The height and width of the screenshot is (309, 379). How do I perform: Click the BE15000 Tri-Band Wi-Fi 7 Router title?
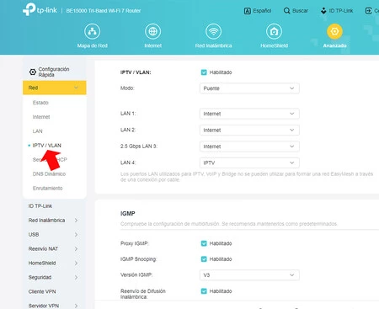point(104,11)
